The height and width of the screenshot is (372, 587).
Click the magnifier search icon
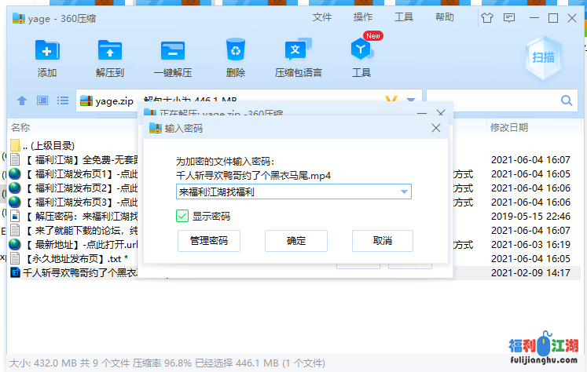coord(567,100)
